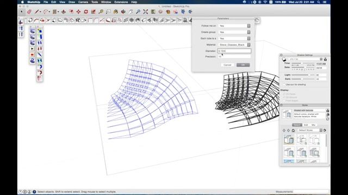Viewport: 348px width, 195px height.
Task: Select the Paint Bucket tool
Action: click(x=116, y=11)
